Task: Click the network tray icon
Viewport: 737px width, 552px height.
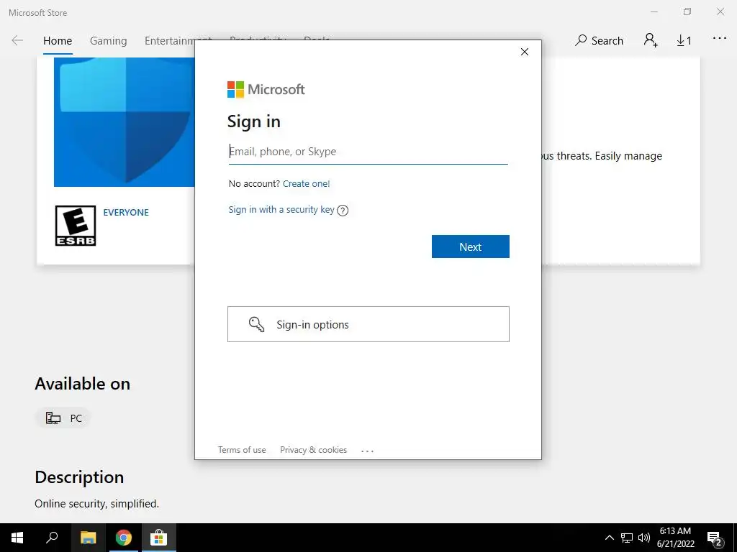Action: click(x=627, y=538)
